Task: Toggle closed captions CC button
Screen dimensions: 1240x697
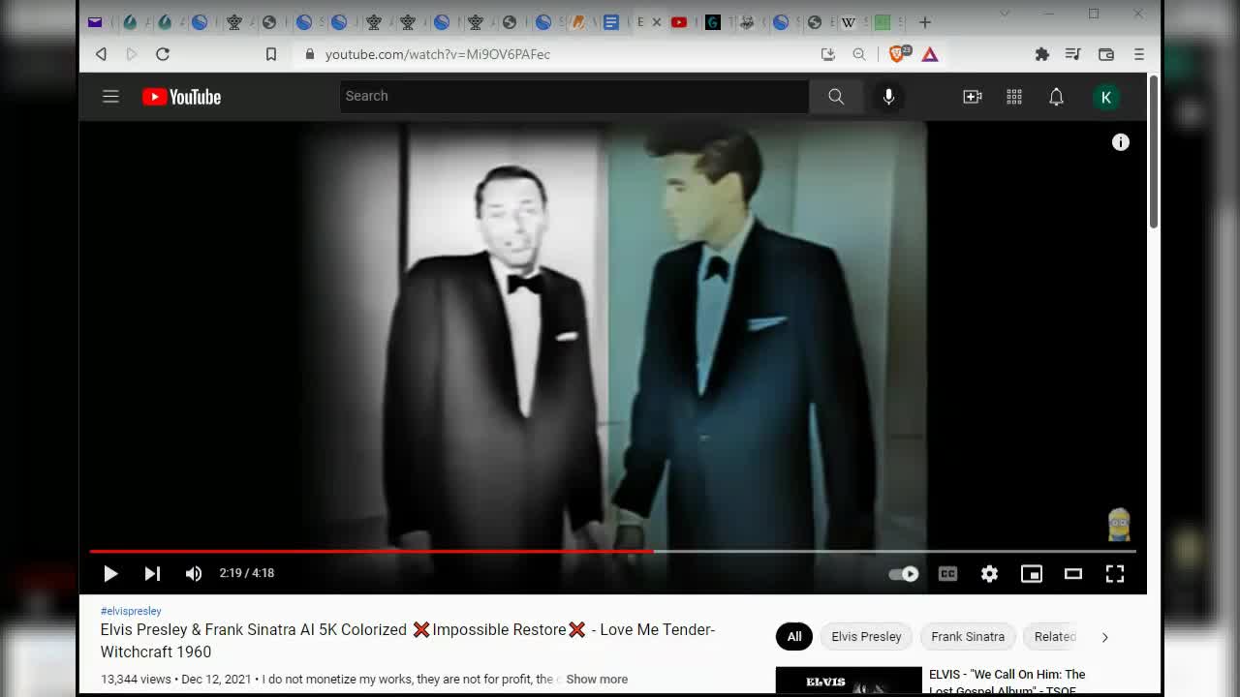Action: pyautogui.click(x=947, y=573)
